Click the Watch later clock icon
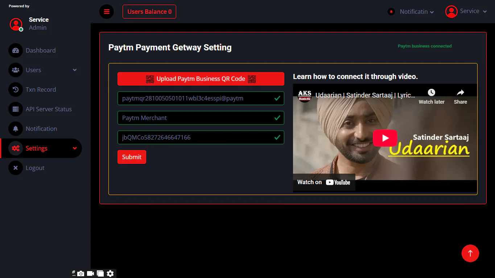The height and width of the screenshot is (278, 495). coord(431,92)
